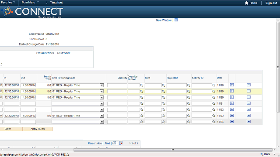Open the Main Menu dropdown
Viewport: 280px width, 157px height.
pyautogui.click(x=30, y=2)
